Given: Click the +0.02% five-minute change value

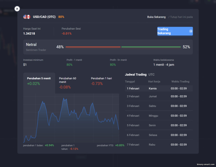Looking at the screenshot, I should tap(33, 84).
